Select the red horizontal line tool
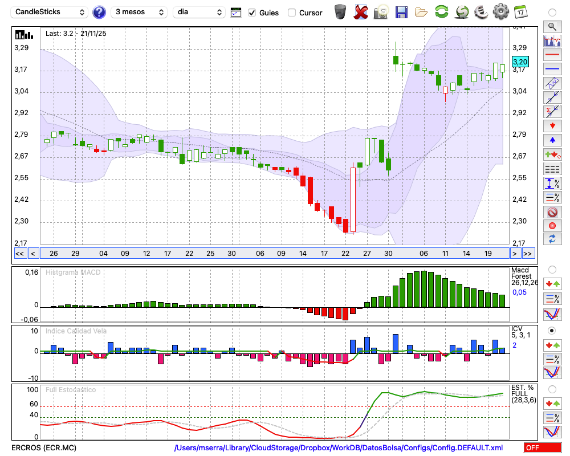This screenshot has height=456, width=570. click(x=552, y=55)
